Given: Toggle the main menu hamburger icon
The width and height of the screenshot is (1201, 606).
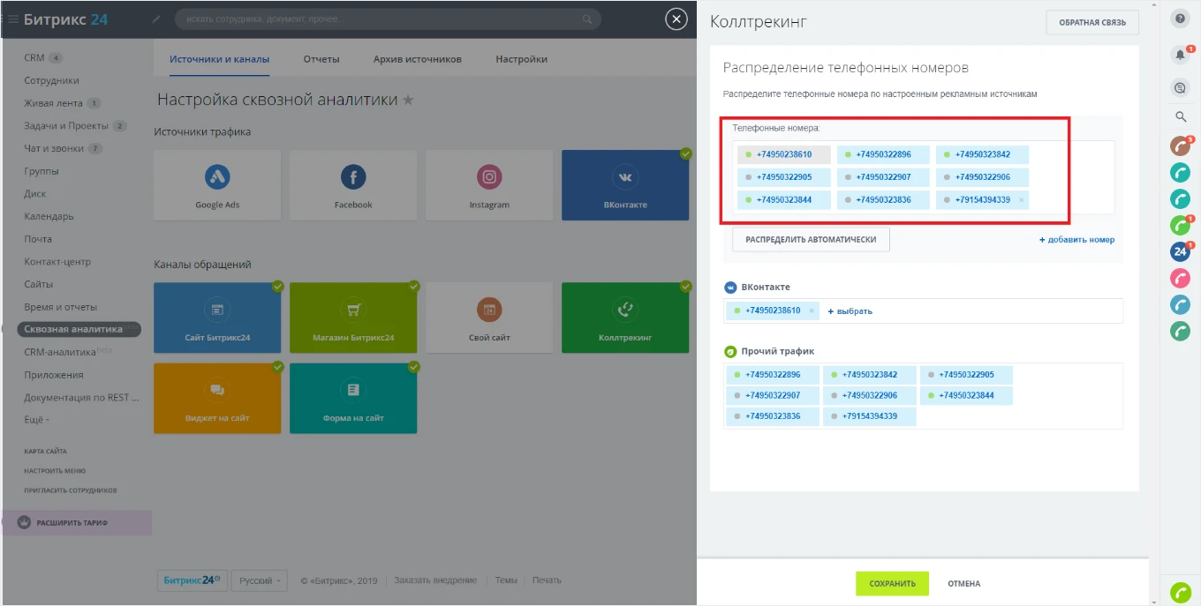Looking at the screenshot, I should [12, 19].
